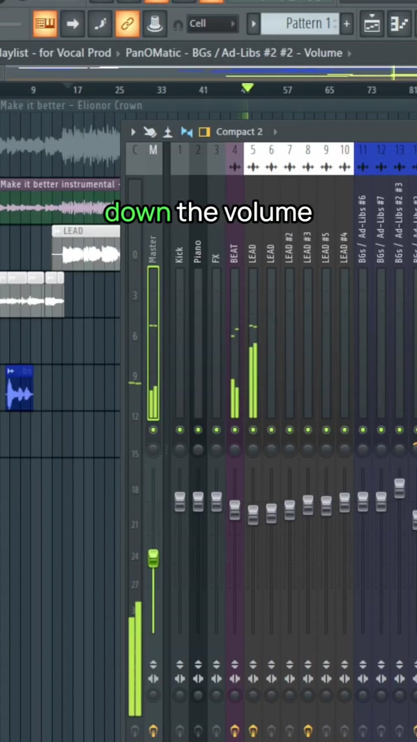Click the green Master volume fader

[x=153, y=558]
